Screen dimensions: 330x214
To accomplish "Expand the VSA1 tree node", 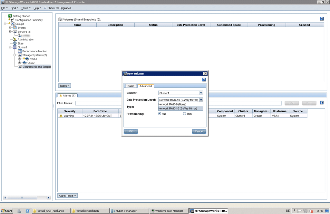I will pyautogui.click(x=20, y=59).
